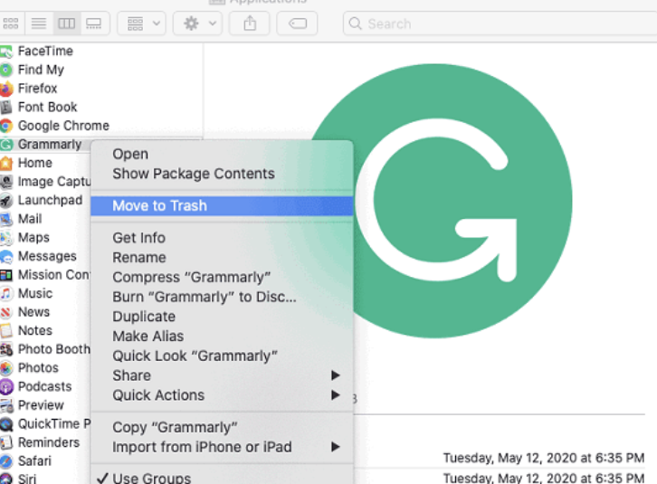Select Compress "Grammarly"
This screenshot has width=657, height=484.
(x=222, y=278)
